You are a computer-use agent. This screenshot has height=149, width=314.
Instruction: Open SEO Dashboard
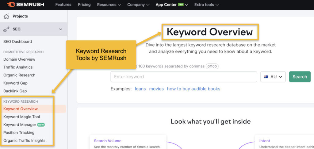tap(17, 42)
